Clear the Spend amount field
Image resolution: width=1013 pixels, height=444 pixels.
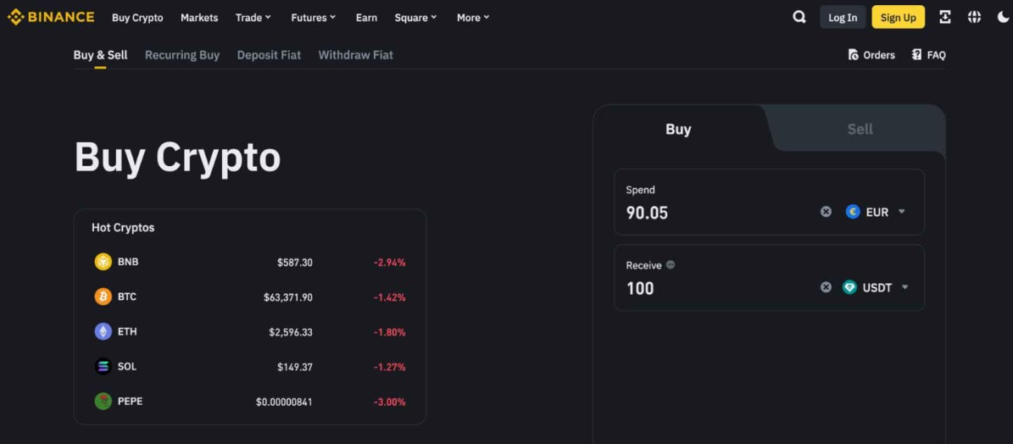click(x=826, y=212)
